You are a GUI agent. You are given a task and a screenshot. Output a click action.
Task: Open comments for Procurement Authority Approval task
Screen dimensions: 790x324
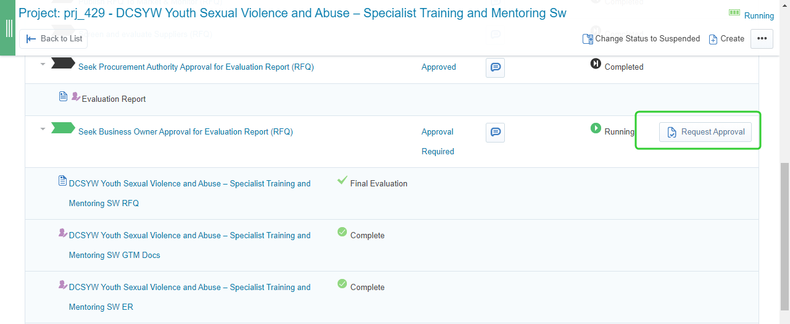(x=495, y=67)
